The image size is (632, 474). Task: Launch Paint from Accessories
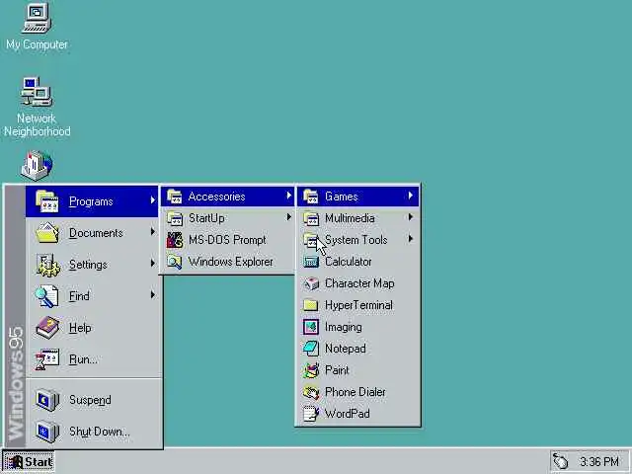point(358,370)
